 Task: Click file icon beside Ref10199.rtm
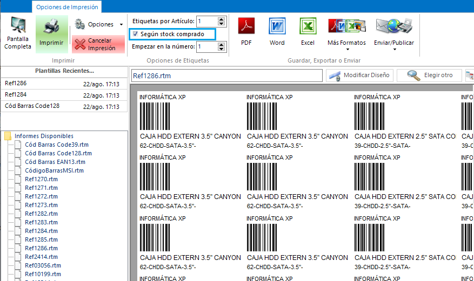(18, 275)
